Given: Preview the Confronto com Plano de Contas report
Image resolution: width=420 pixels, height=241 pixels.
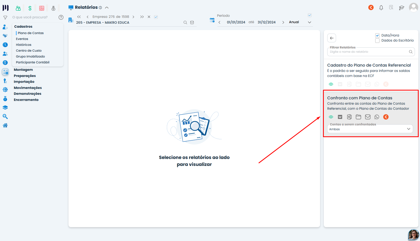Looking at the screenshot, I should click(x=331, y=117).
